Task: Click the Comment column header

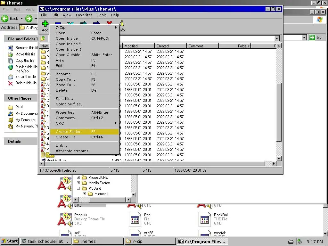Action: tap(202, 46)
